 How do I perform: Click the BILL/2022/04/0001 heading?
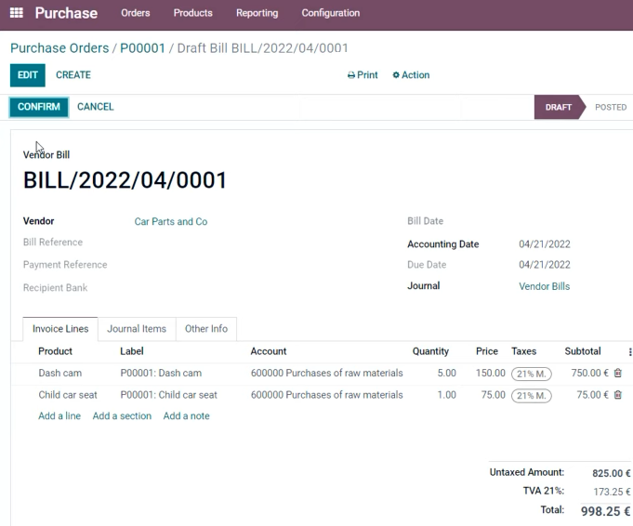(x=125, y=180)
